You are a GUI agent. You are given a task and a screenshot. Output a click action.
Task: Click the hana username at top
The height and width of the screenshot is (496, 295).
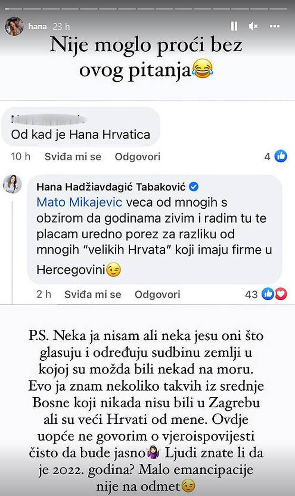(x=38, y=27)
